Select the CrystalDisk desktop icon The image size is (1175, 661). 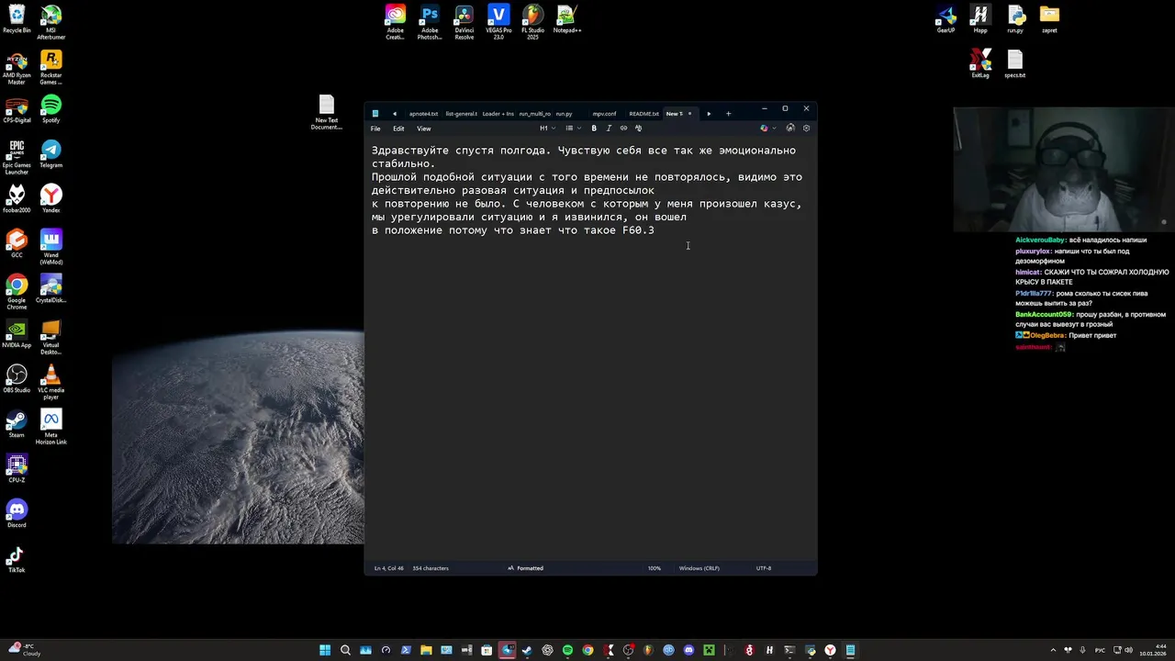point(51,289)
